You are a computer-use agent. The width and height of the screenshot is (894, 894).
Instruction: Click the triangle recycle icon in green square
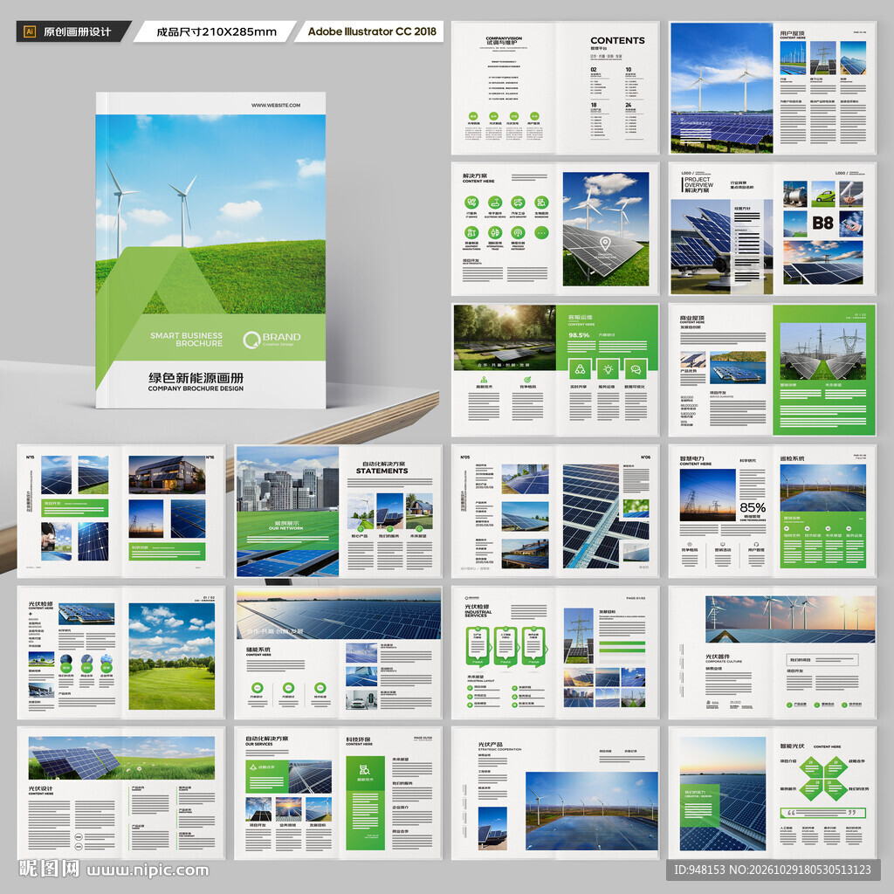click(x=580, y=369)
